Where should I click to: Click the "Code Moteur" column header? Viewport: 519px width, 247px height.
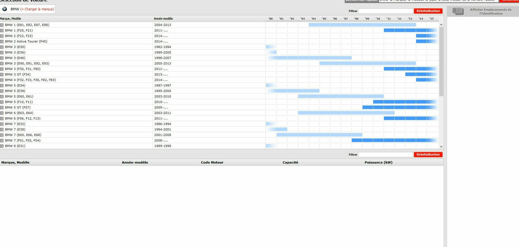tap(212, 163)
